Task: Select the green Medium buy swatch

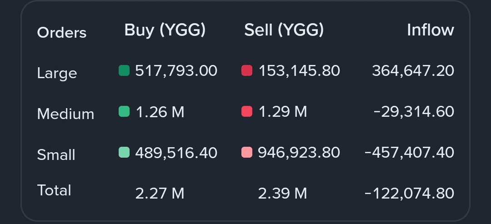Action: tap(124, 111)
